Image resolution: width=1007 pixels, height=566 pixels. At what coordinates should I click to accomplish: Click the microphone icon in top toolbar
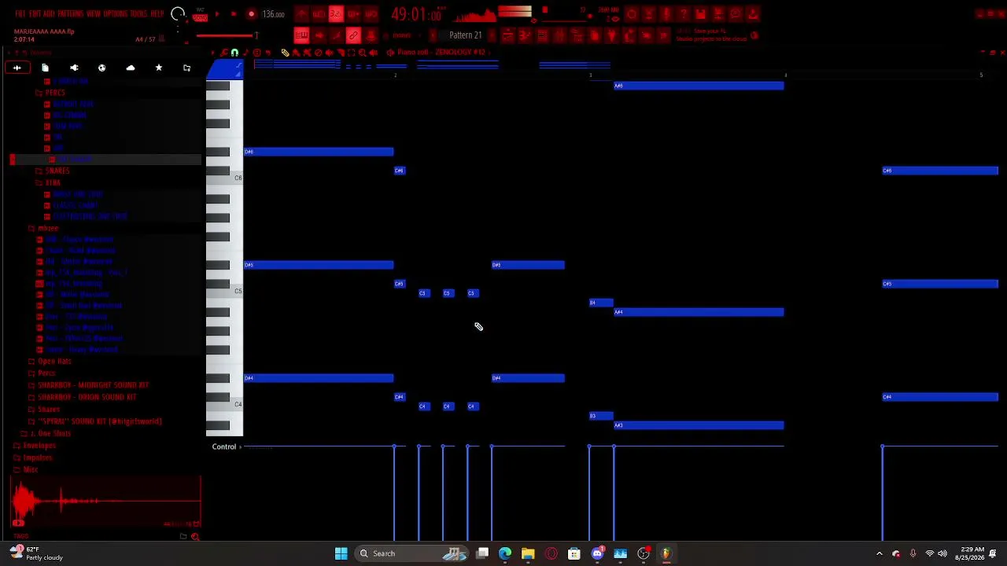[x=666, y=14]
